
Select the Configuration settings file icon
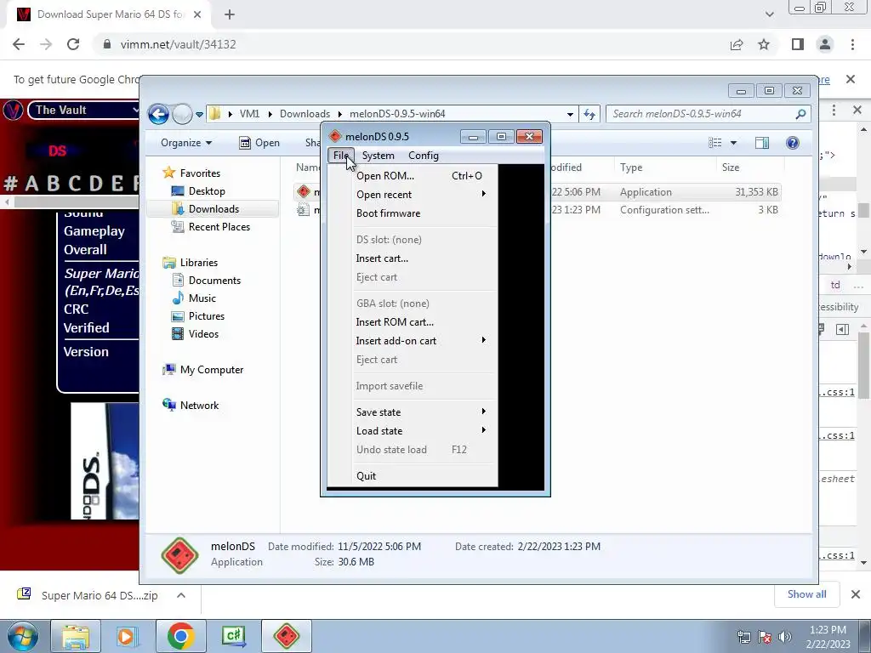[x=304, y=210]
